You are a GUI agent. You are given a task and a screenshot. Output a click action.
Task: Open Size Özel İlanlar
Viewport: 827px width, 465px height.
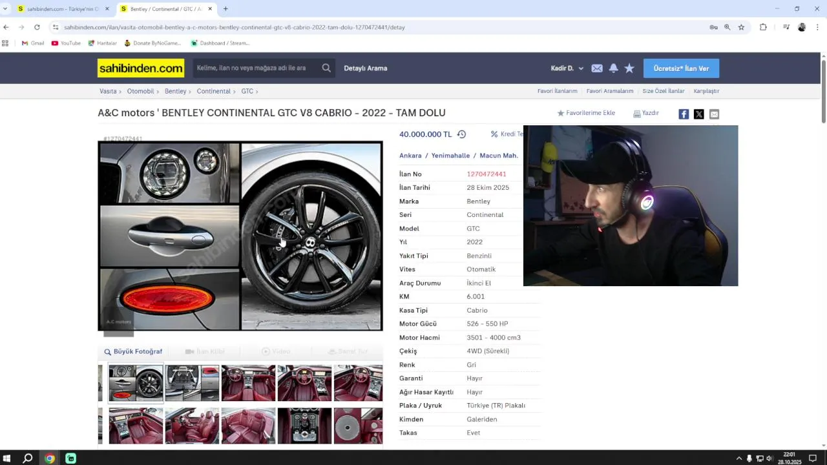(664, 91)
